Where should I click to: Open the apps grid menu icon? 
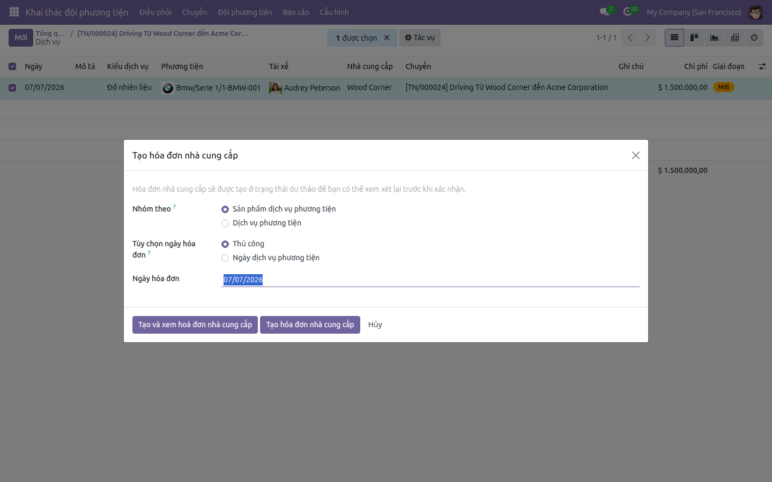pos(14,12)
